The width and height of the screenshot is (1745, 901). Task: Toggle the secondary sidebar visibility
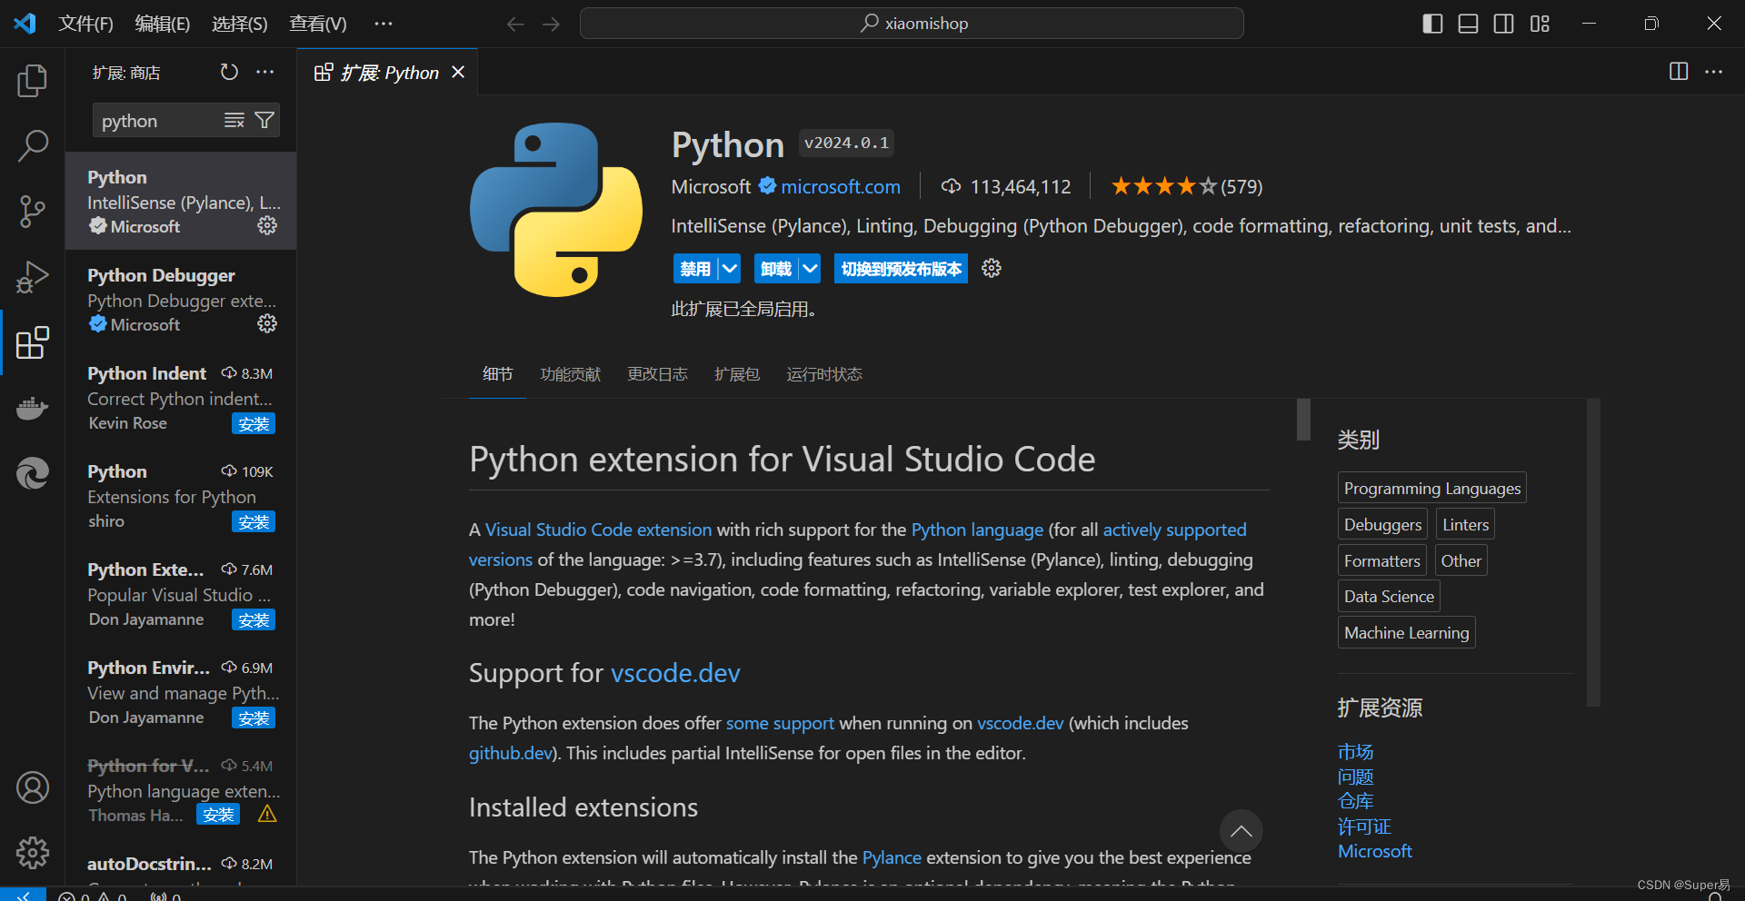coord(1503,24)
